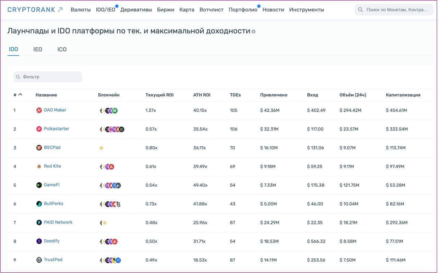Sort table by Капитализация column header
The width and height of the screenshot is (439, 273).
point(403,95)
